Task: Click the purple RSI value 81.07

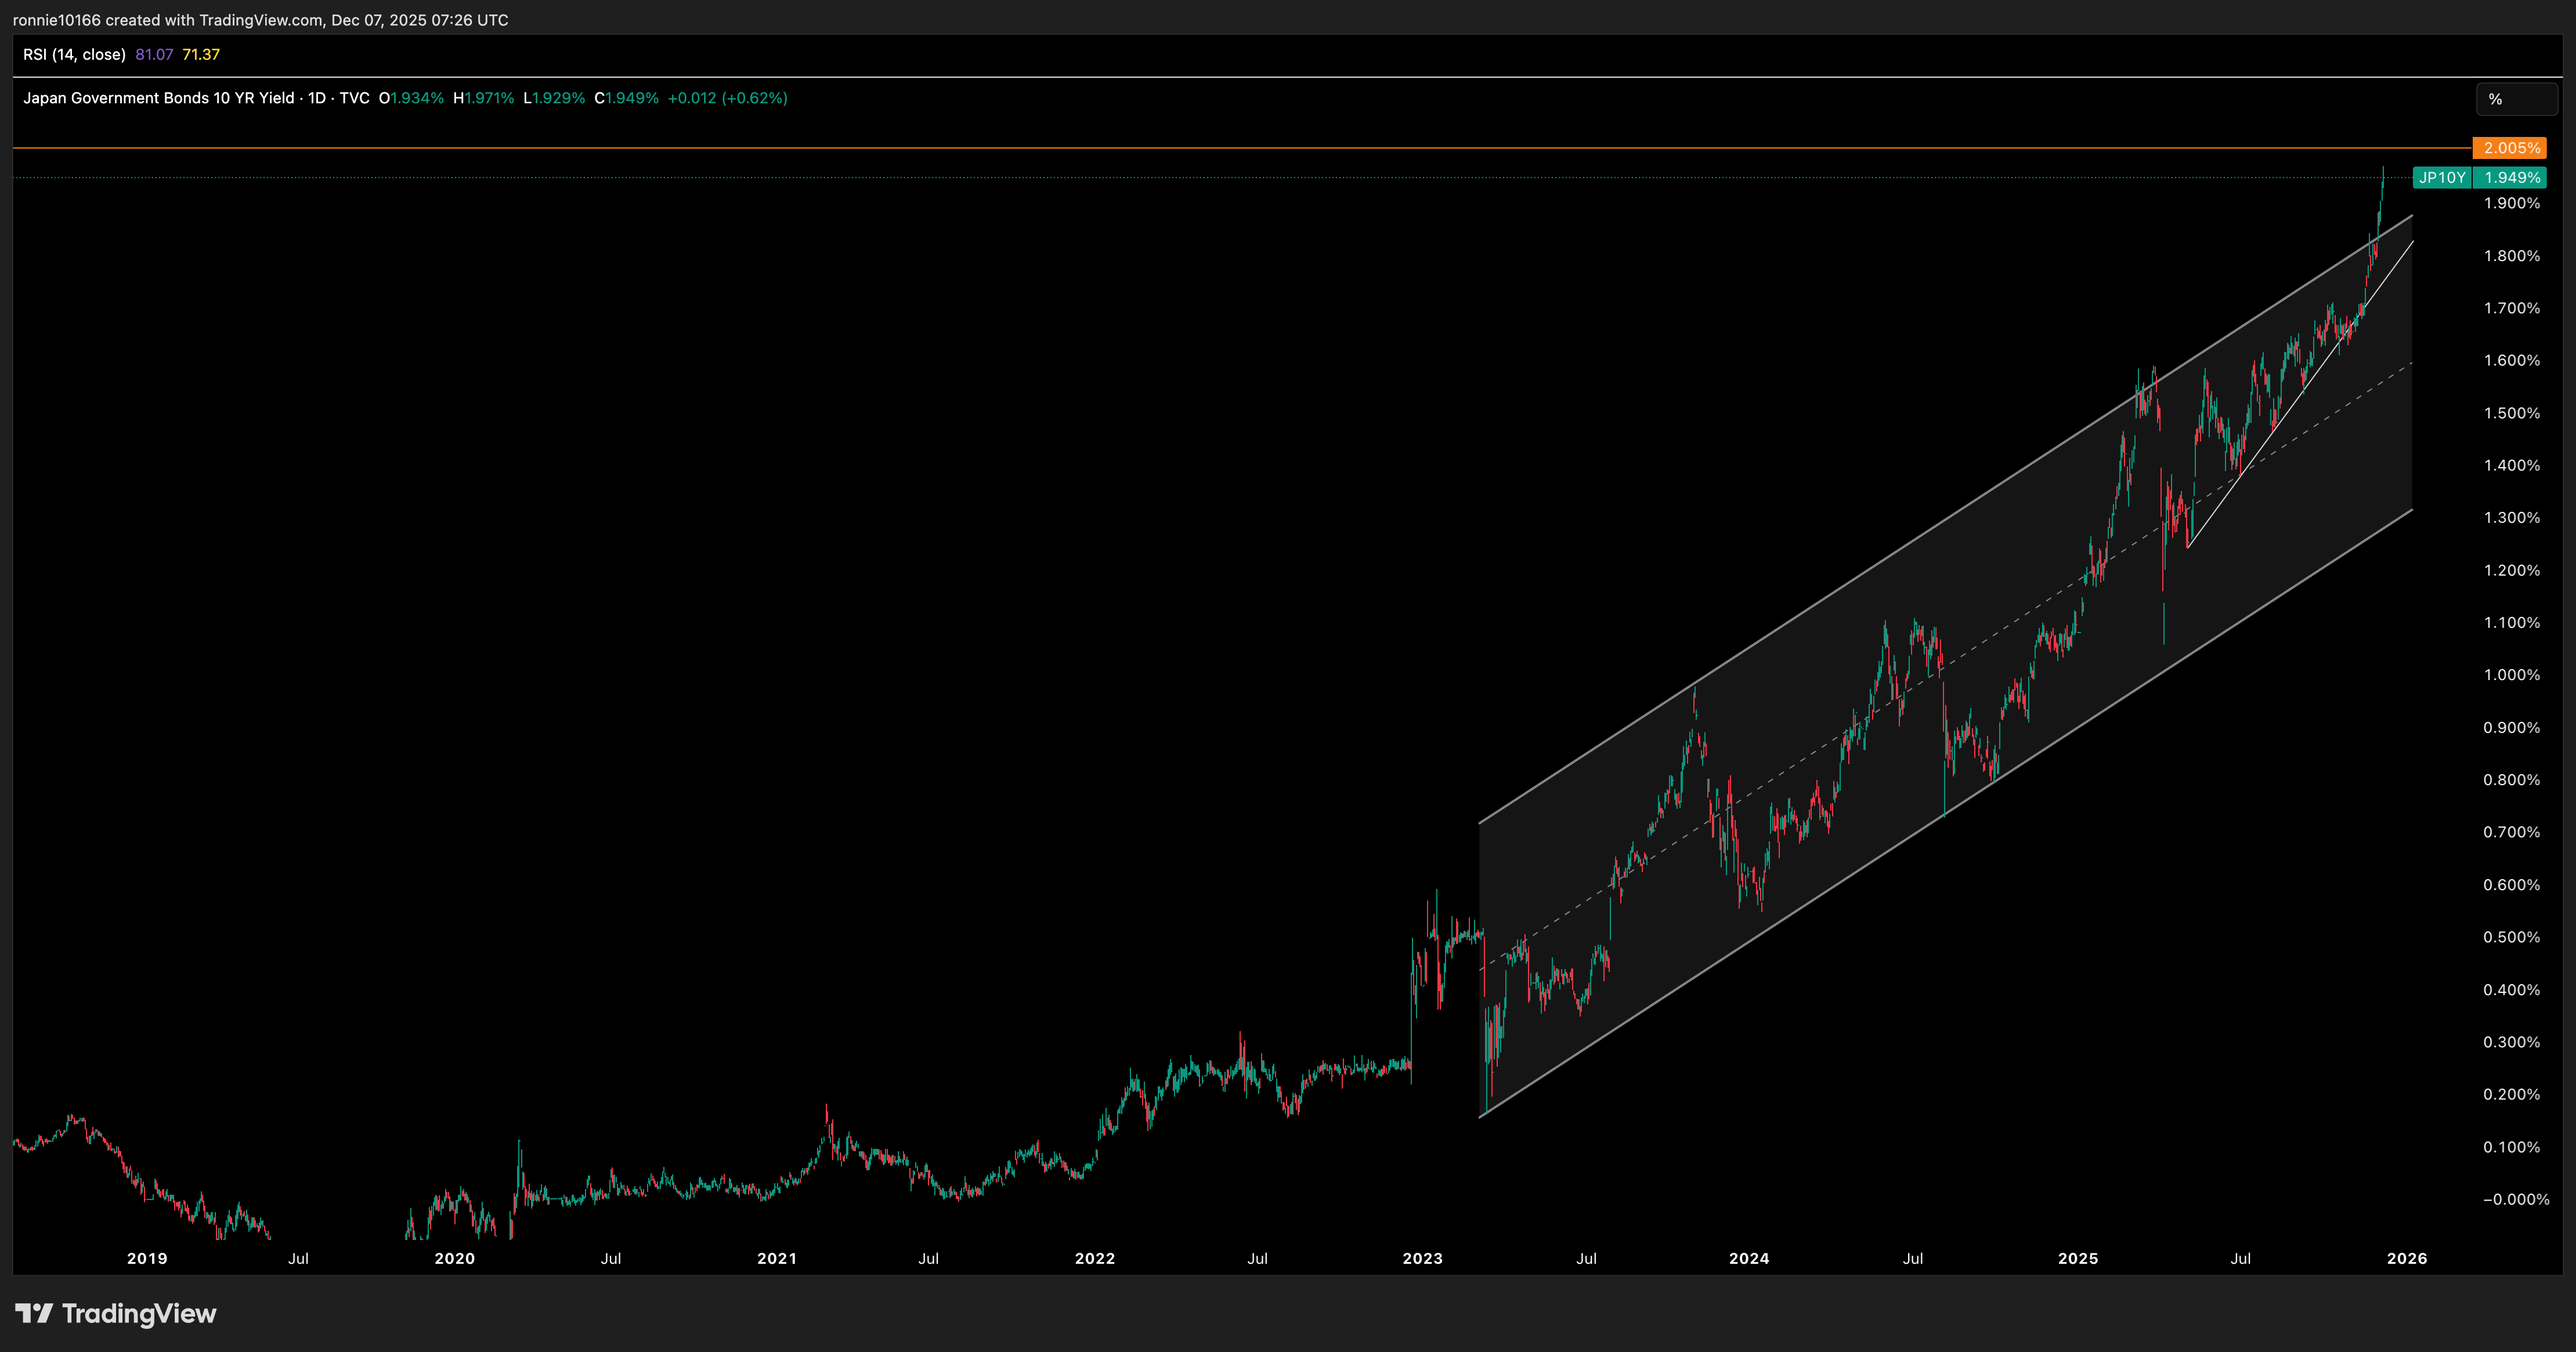Action: point(154,55)
